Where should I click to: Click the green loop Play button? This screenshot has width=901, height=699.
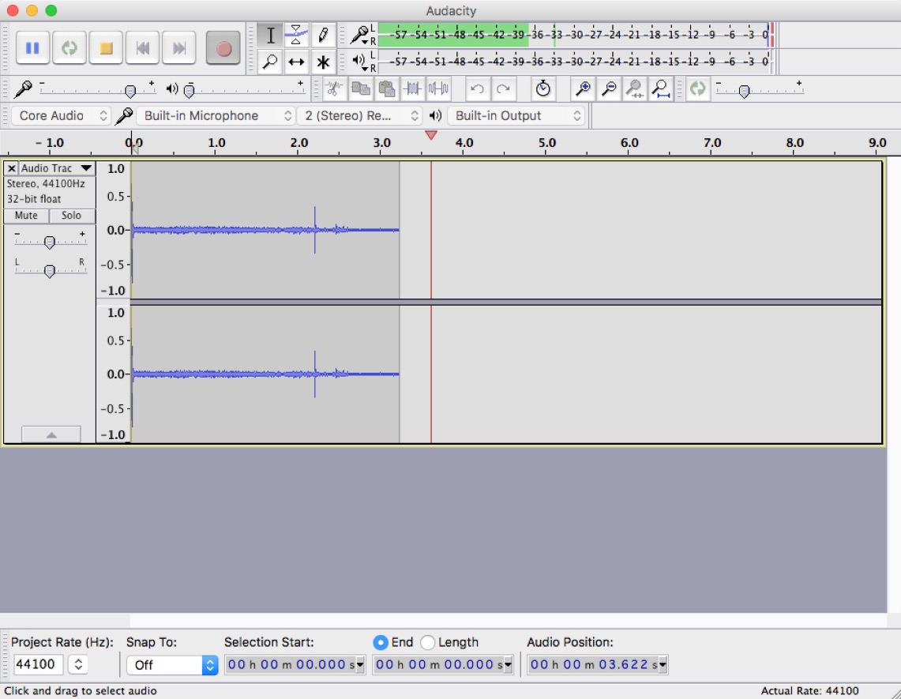69,47
